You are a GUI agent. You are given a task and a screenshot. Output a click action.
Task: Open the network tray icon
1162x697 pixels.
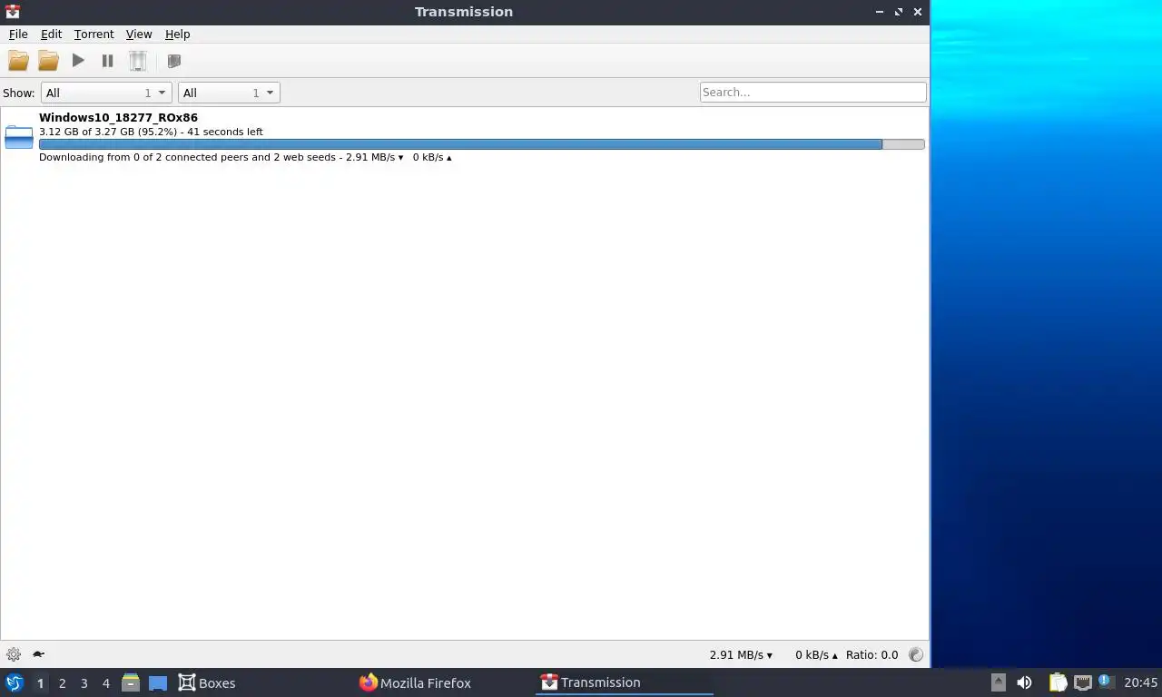[1082, 682]
